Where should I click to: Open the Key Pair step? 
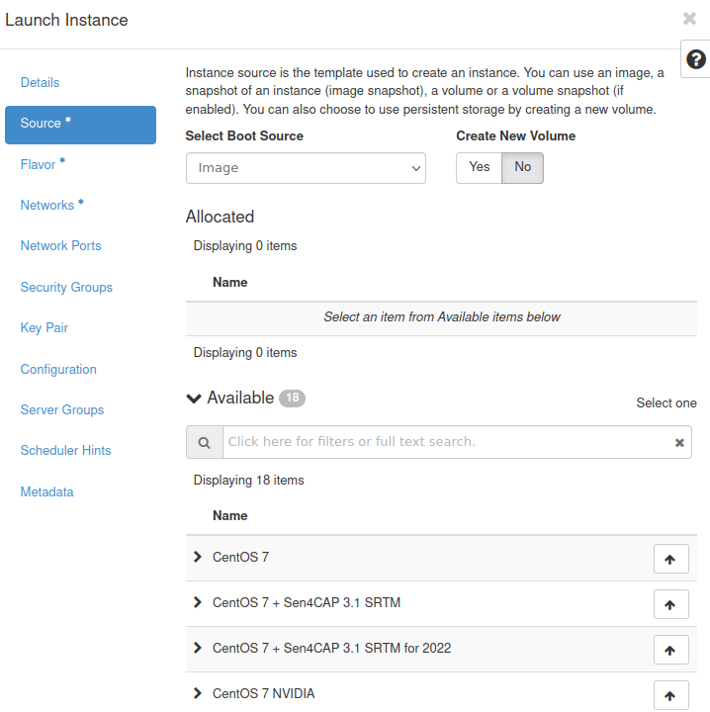44,328
